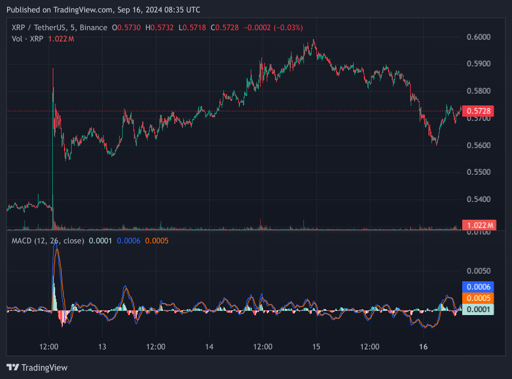This screenshot has height=379, width=512.
Task: Click the MACD (12, 26, close) label
Action: [48, 241]
